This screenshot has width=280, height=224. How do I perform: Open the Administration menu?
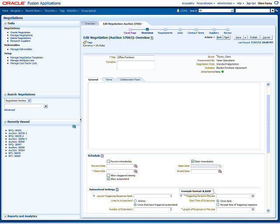click(x=226, y=3)
